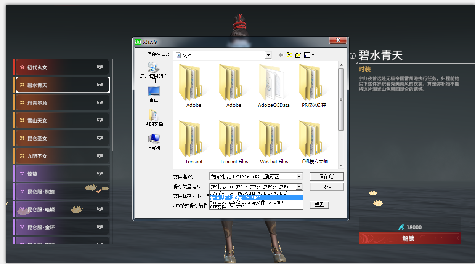Screen dimensions: 475x264
Task: Click the up-one-level folder icon
Action: click(289, 55)
